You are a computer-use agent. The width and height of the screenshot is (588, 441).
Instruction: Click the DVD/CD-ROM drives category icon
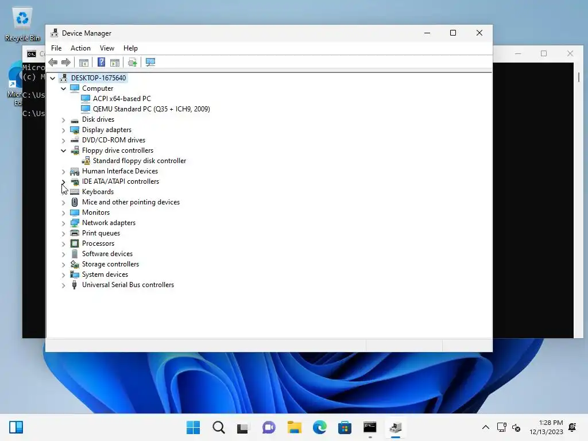75,140
